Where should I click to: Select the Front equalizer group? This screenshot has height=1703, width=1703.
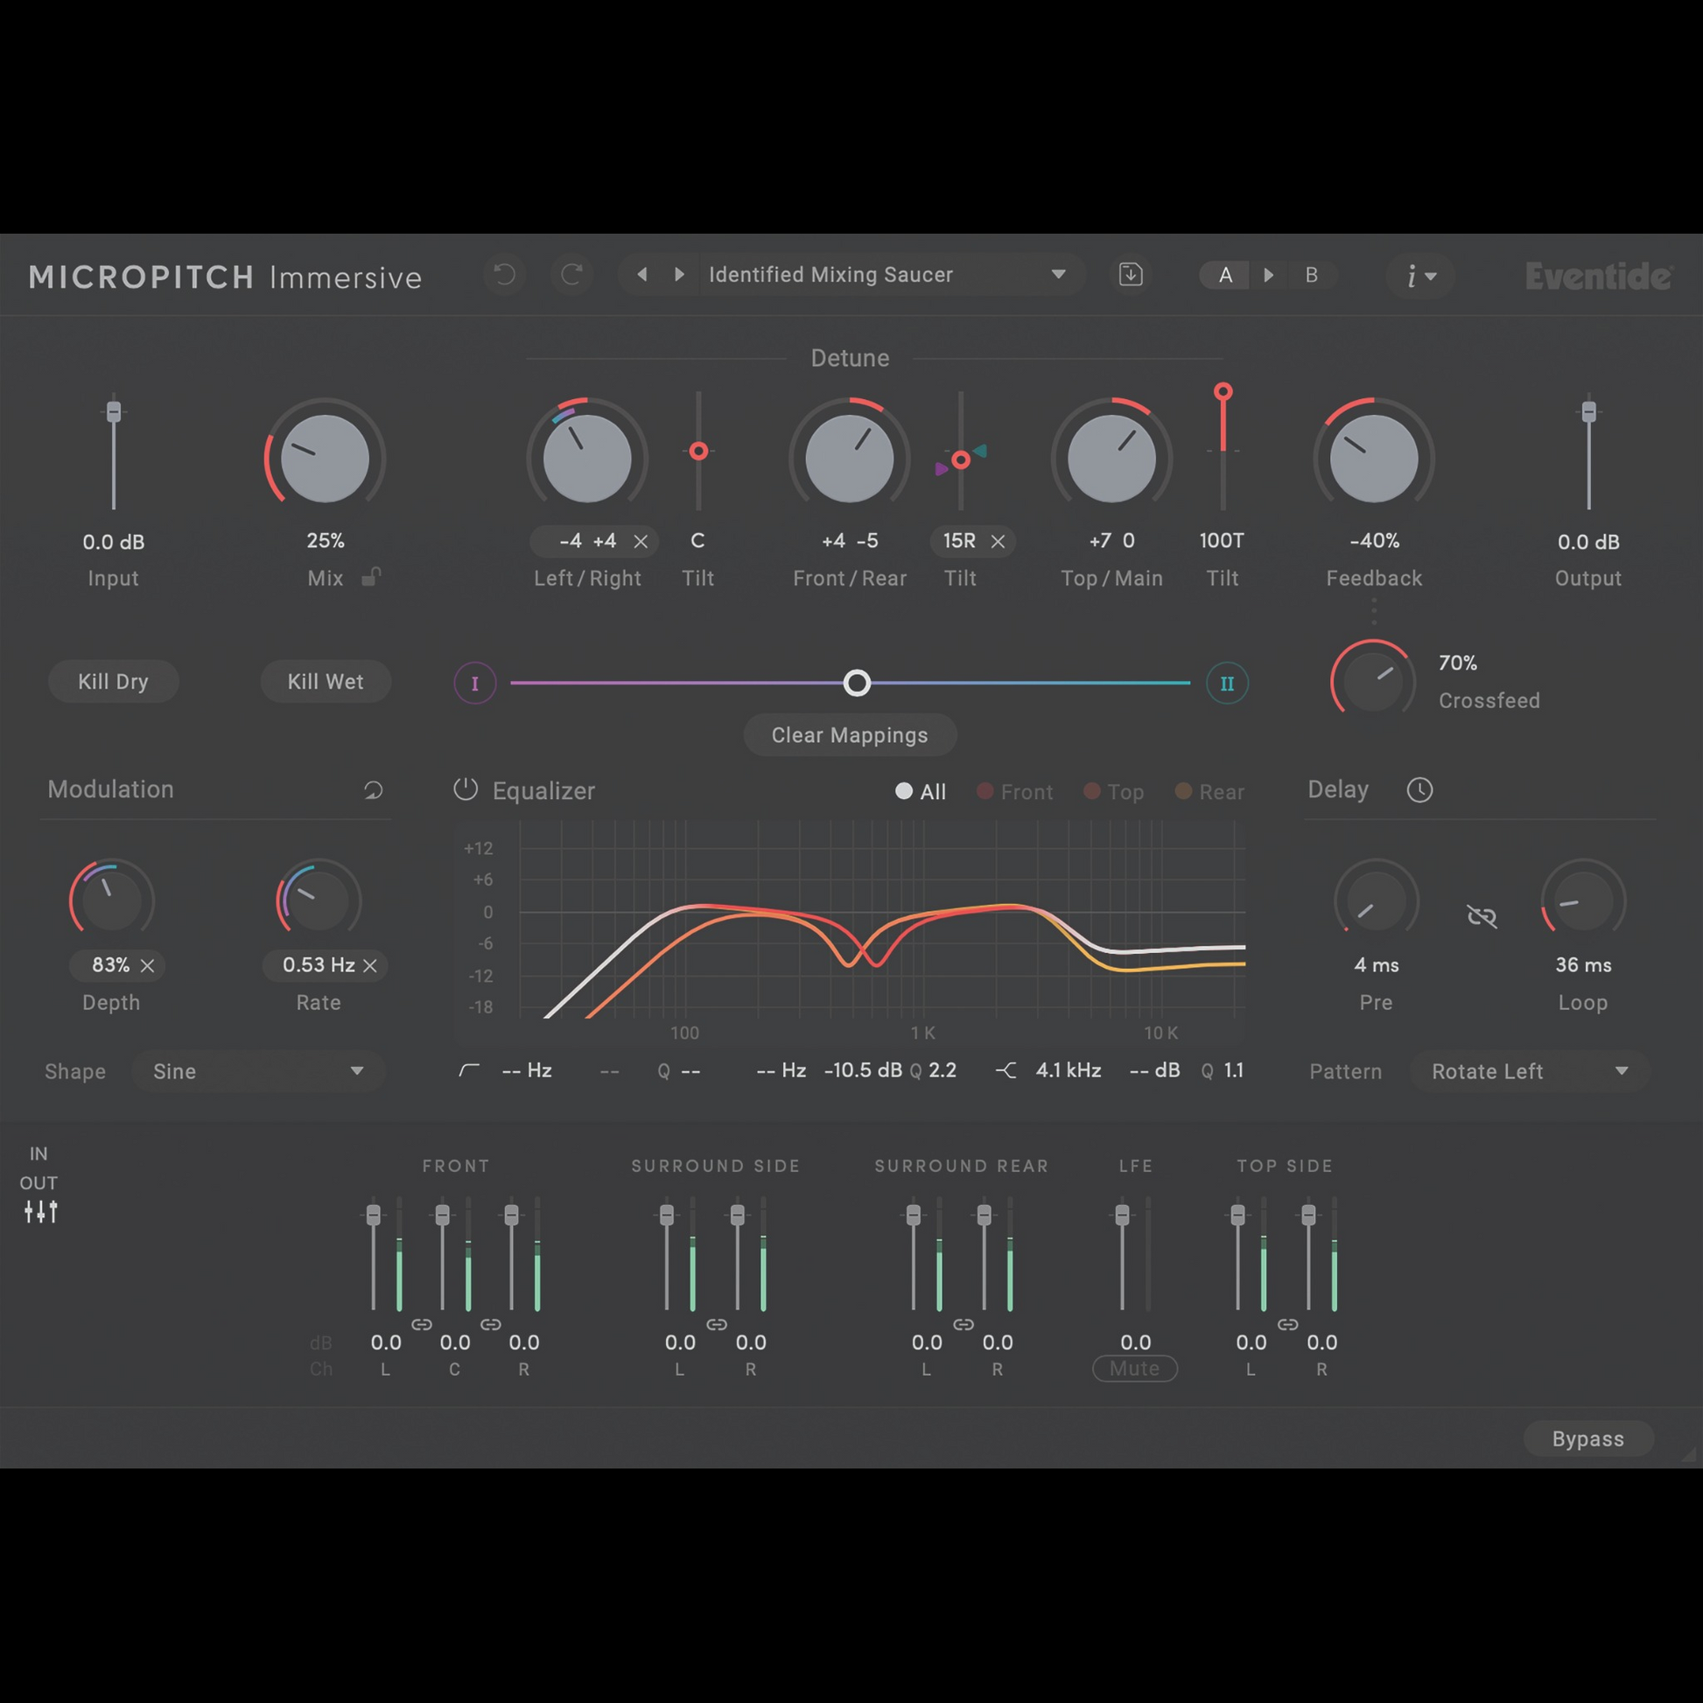point(1014,792)
